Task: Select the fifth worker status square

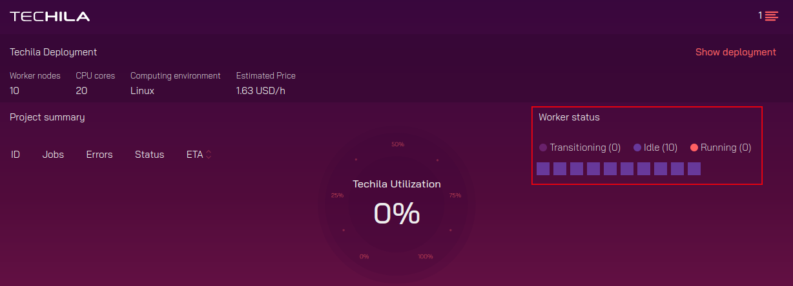Action: pyautogui.click(x=610, y=169)
